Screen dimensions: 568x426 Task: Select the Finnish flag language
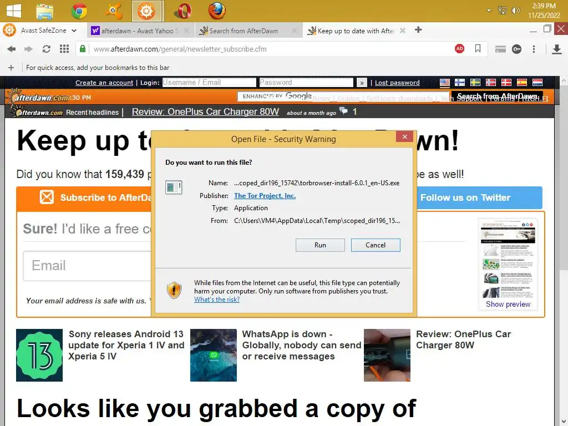(460, 82)
